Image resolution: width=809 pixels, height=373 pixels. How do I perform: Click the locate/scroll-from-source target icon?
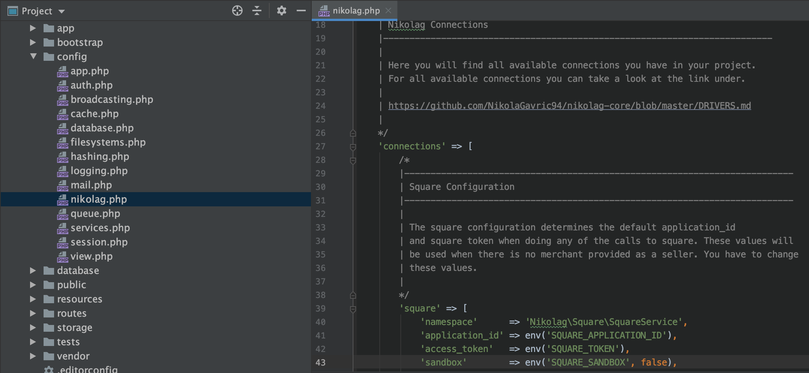[237, 11]
